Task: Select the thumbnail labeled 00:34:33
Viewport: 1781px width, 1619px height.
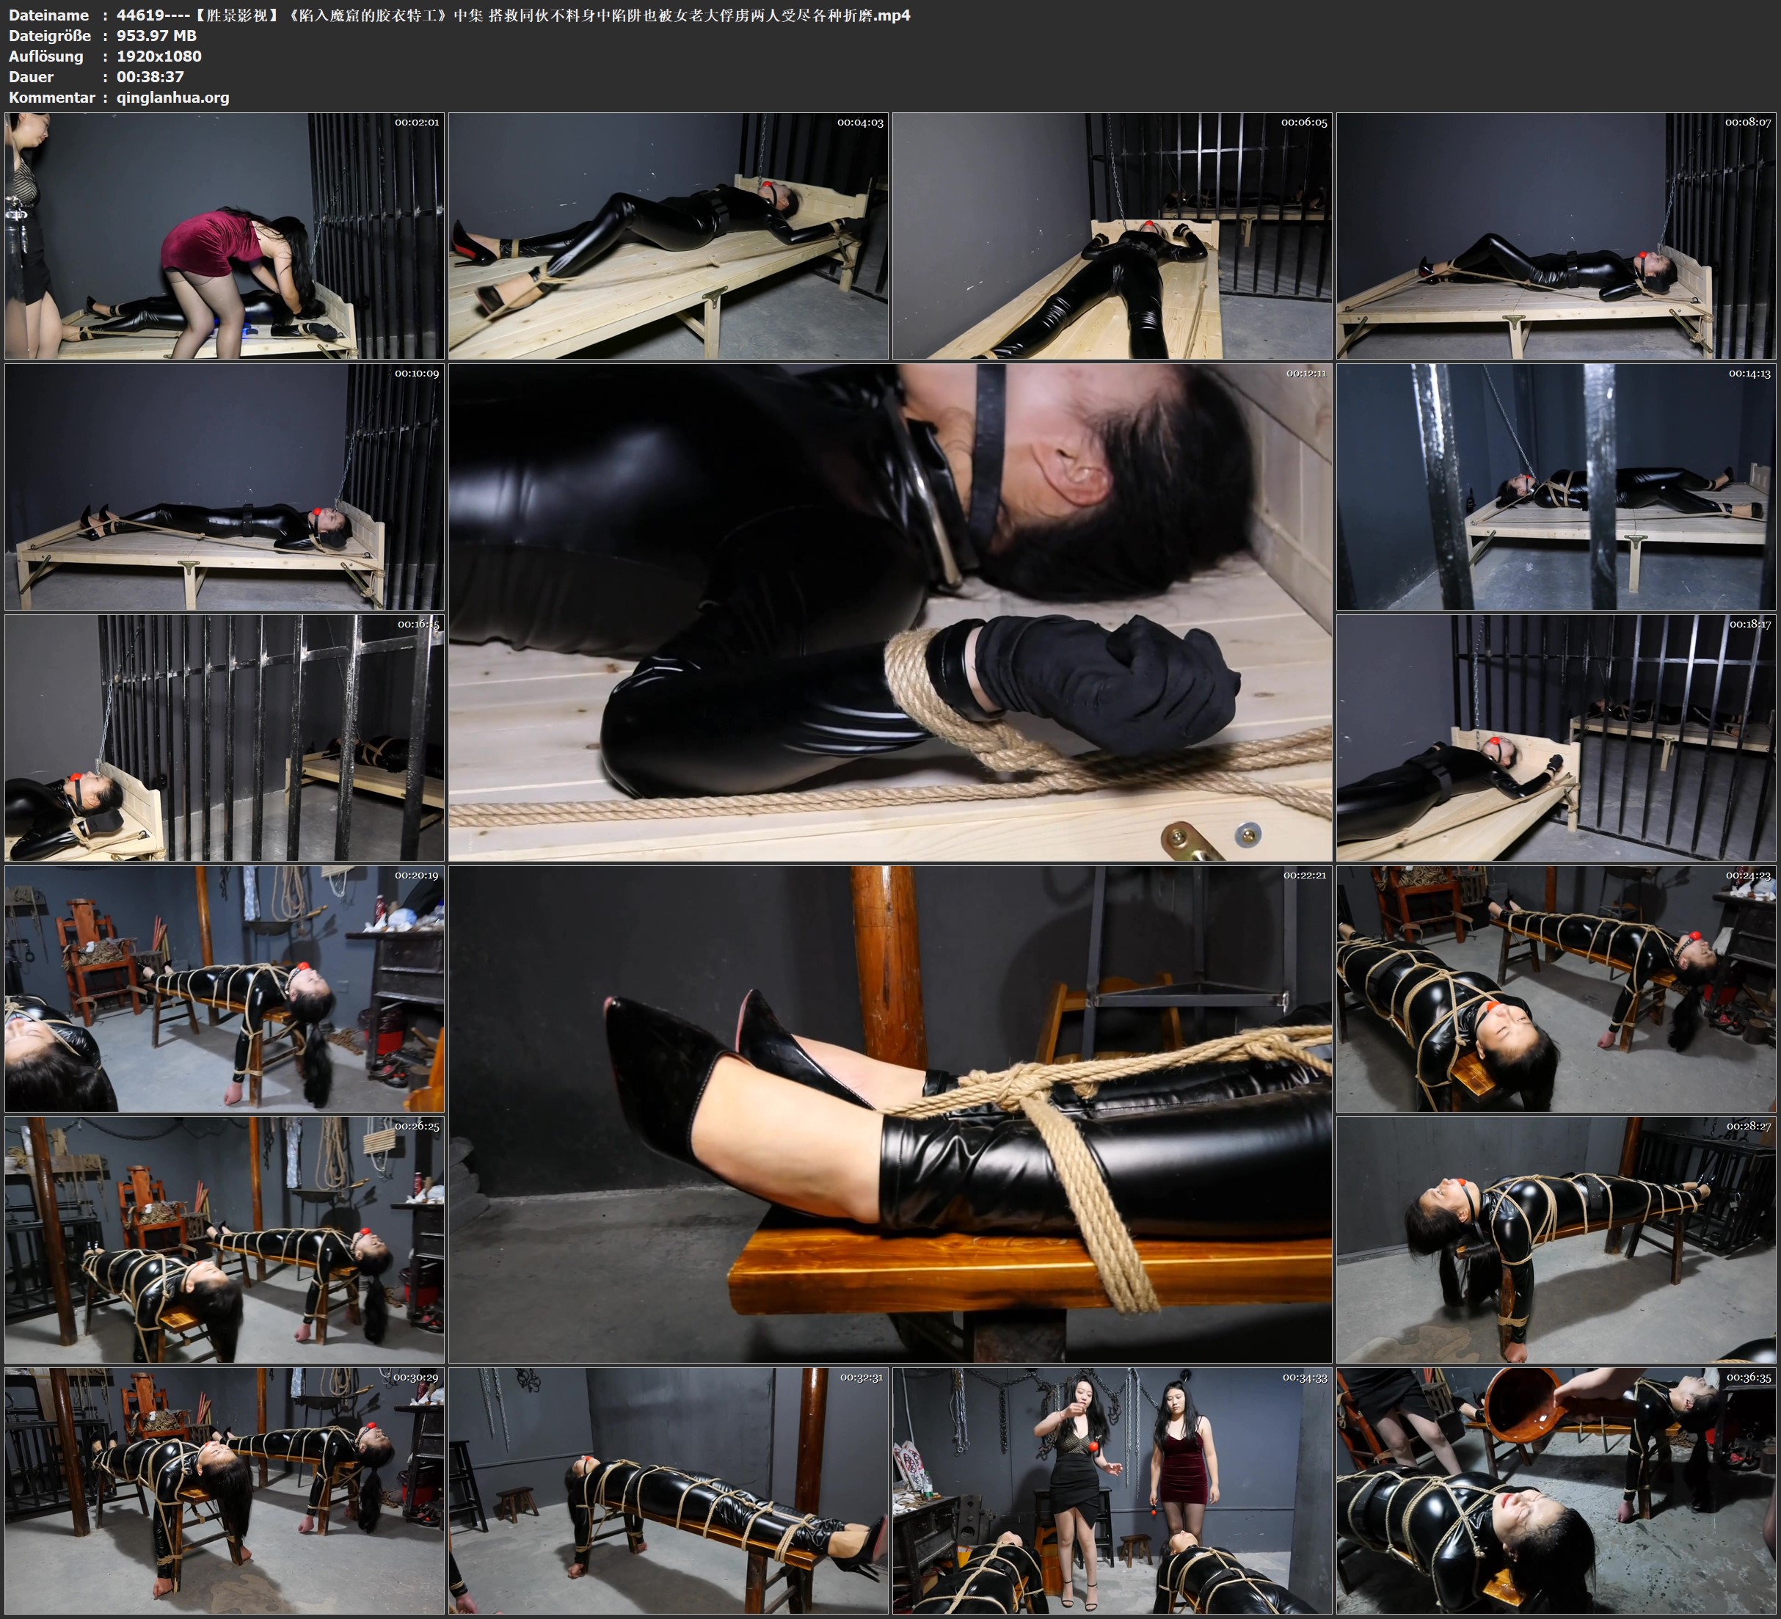Action: point(1111,1490)
